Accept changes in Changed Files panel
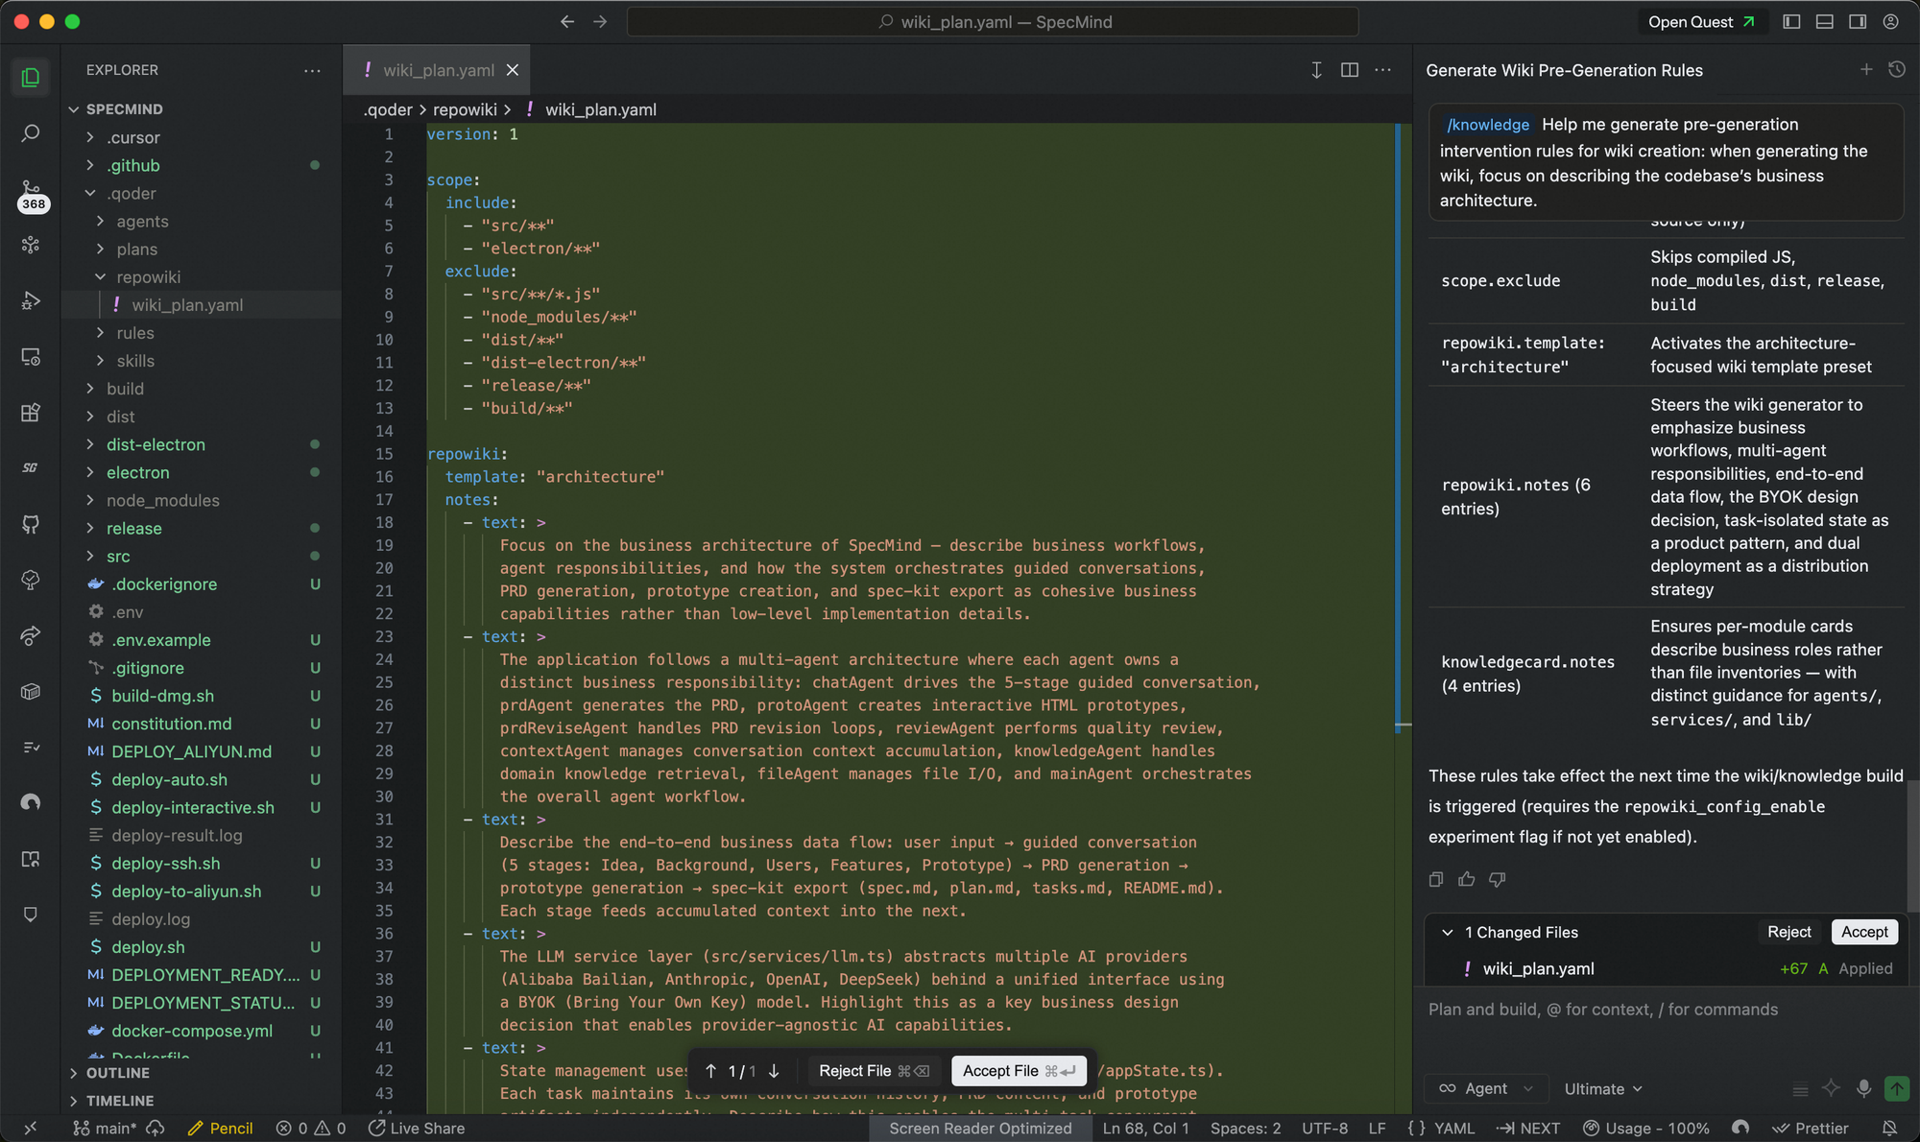The image size is (1920, 1142). 1864,932
